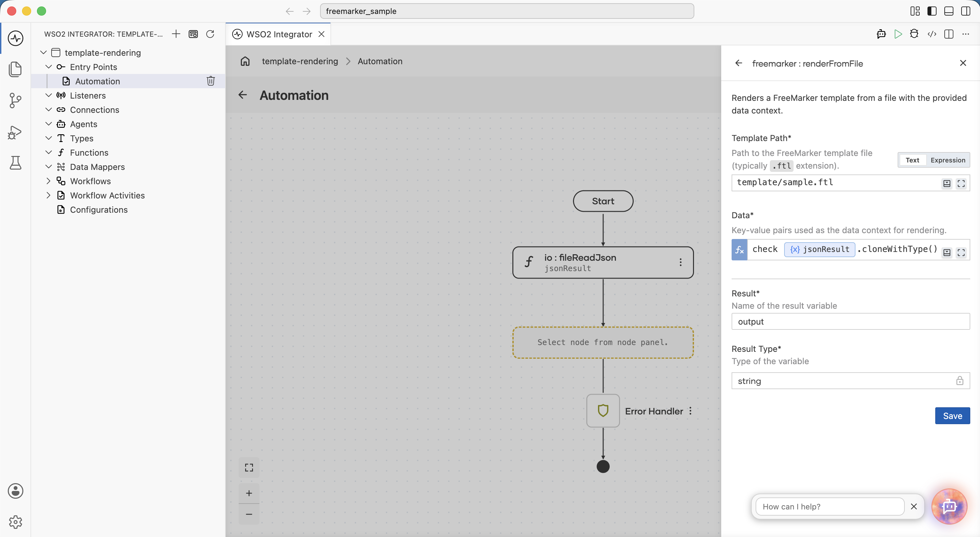Image resolution: width=980 pixels, height=537 pixels.
Task: Switch Template Path to Expression mode
Action: 948,160
